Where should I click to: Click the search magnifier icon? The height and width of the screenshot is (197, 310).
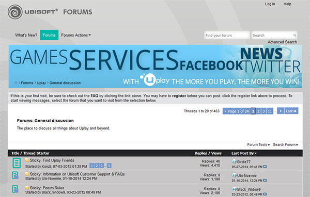pyautogui.click(x=295, y=36)
